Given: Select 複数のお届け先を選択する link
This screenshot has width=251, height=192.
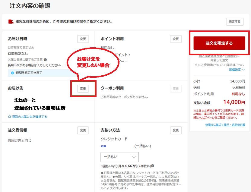Looking at the screenshot, I should point(30,117).
